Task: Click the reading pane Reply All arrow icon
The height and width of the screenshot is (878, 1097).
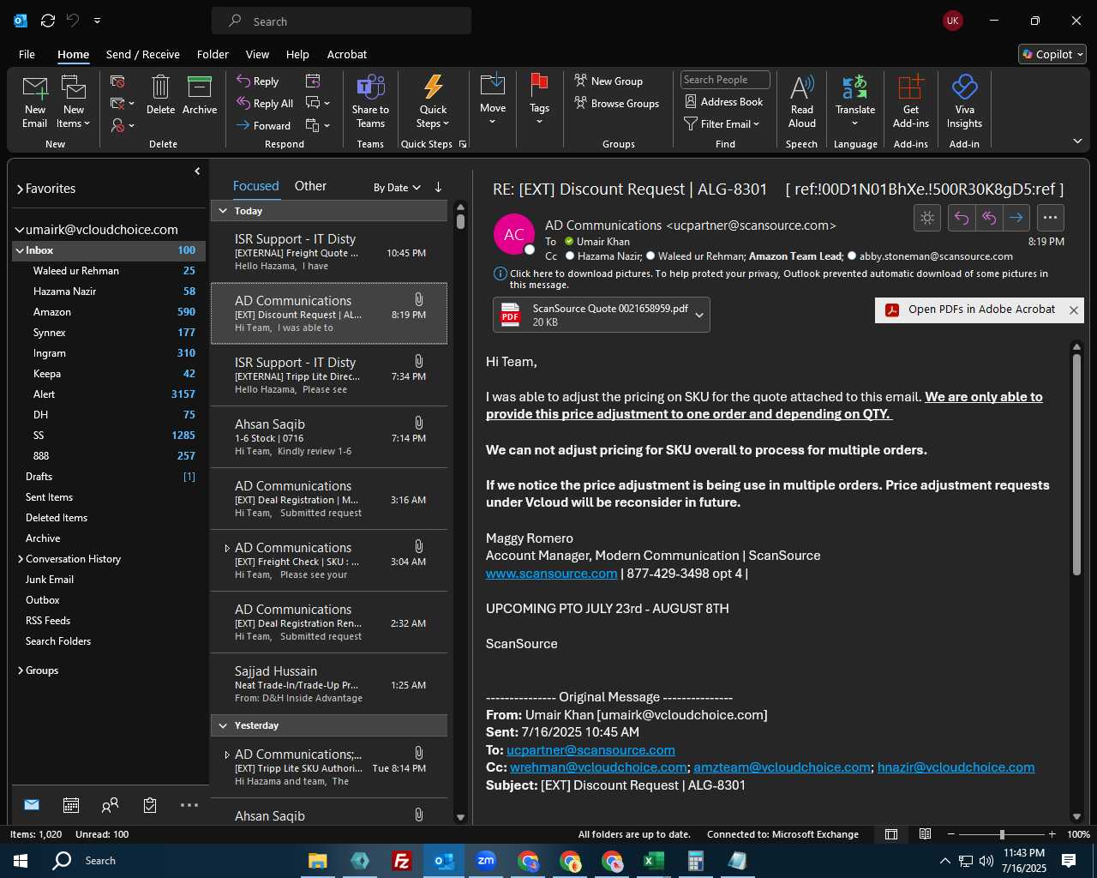Action: click(989, 218)
